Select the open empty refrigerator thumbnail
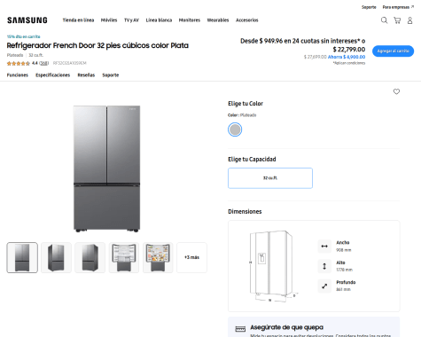The image size is (421, 337). 124,257
